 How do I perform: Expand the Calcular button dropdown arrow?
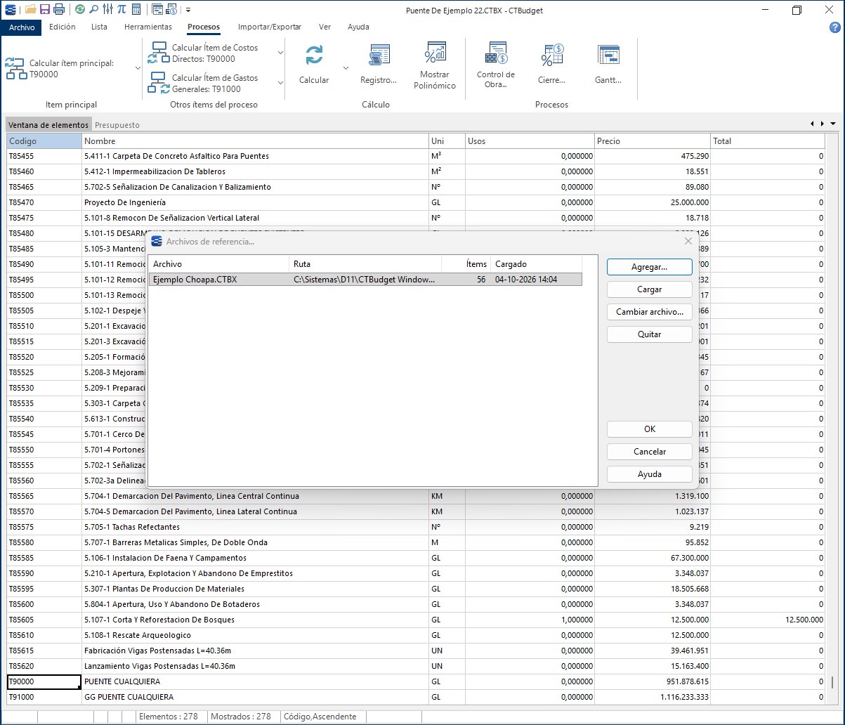tap(345, 68)
